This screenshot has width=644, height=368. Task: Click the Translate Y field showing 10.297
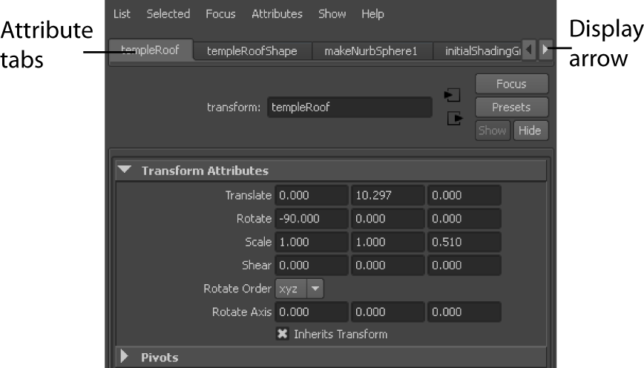click(387, 196)
